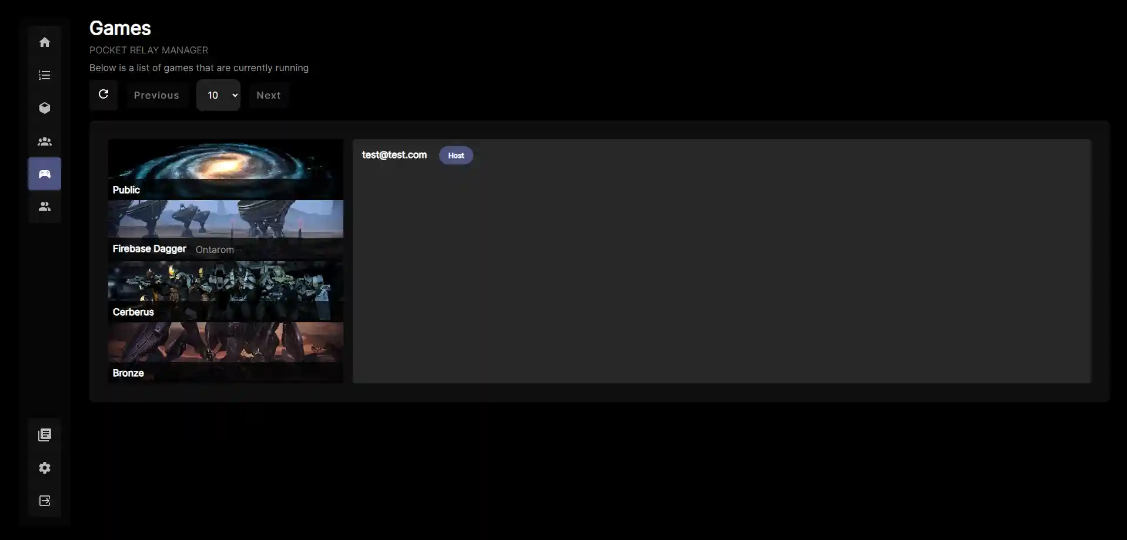Click the Bronze label
The width and height of the screenshot is (1127, 540).
point(128,373)
